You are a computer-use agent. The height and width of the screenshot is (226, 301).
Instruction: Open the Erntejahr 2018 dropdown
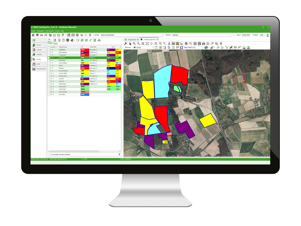(x=264, y=35)
